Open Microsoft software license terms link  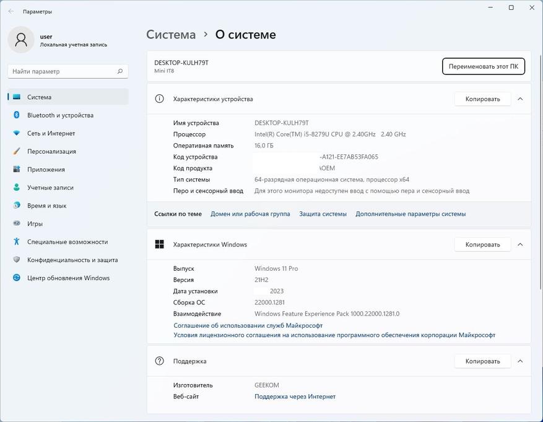pyautogui.click(x=334, y=335)
